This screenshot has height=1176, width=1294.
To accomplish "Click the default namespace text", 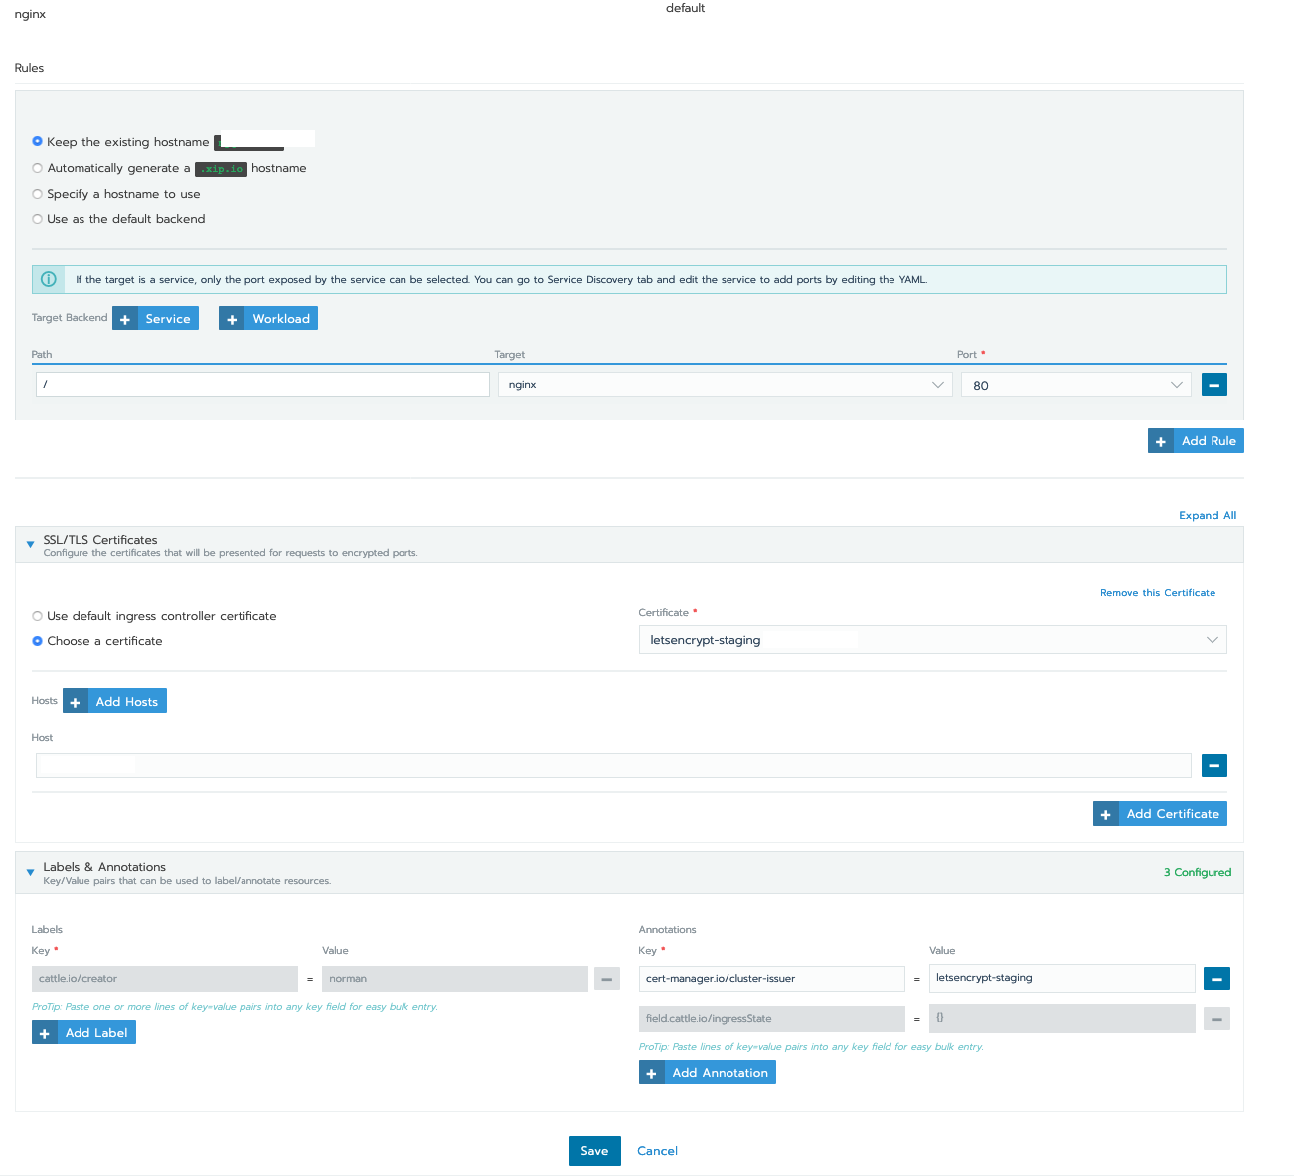I will click(685, 8).
